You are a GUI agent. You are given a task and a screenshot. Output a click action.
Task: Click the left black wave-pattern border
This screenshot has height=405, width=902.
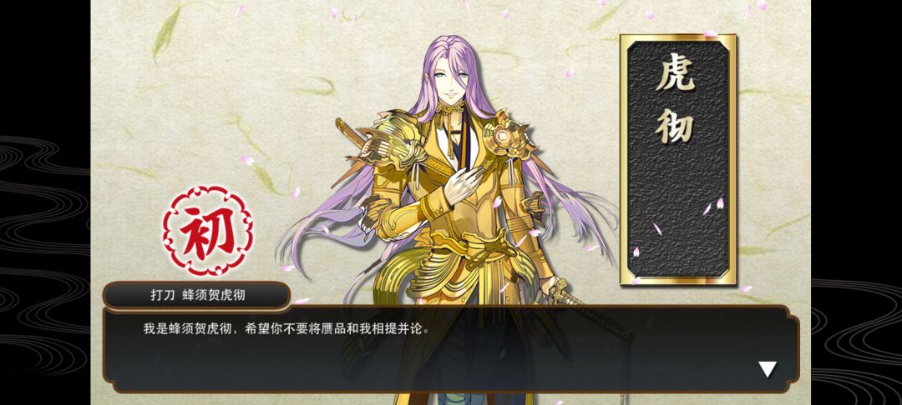45,202
